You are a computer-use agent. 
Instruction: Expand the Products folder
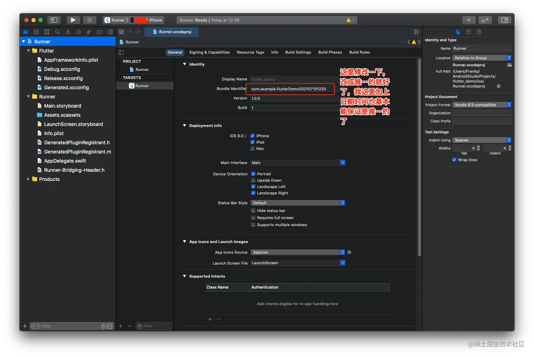29,179
